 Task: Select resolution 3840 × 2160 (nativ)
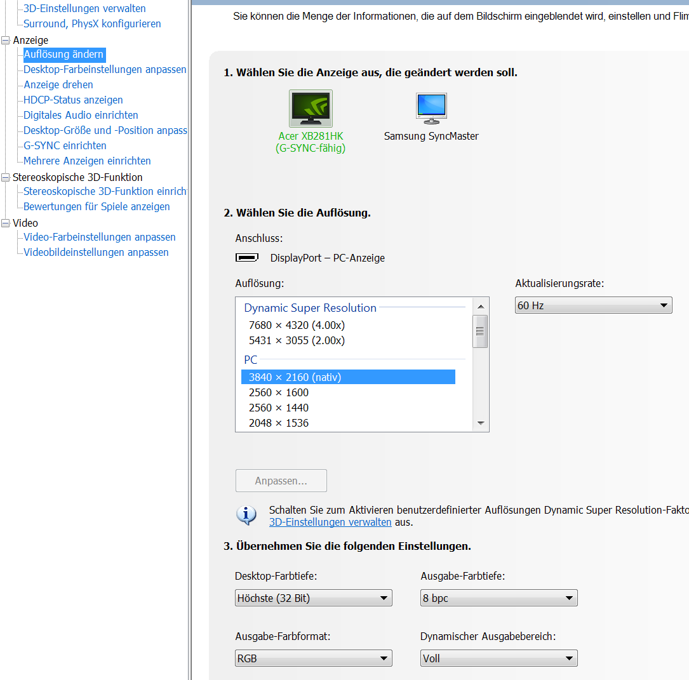click(x=348, y=377)
